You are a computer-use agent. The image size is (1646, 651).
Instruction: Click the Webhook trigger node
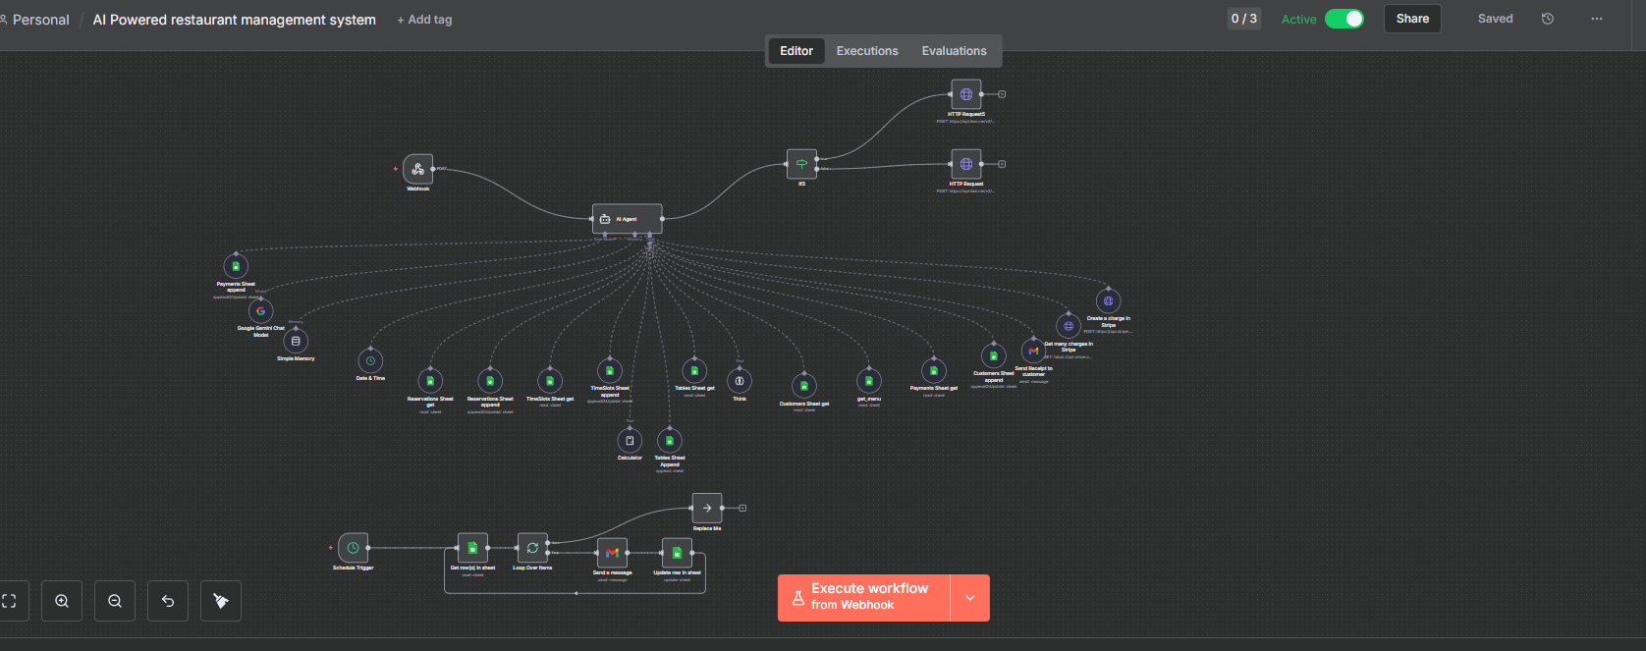tap(417, 169)
